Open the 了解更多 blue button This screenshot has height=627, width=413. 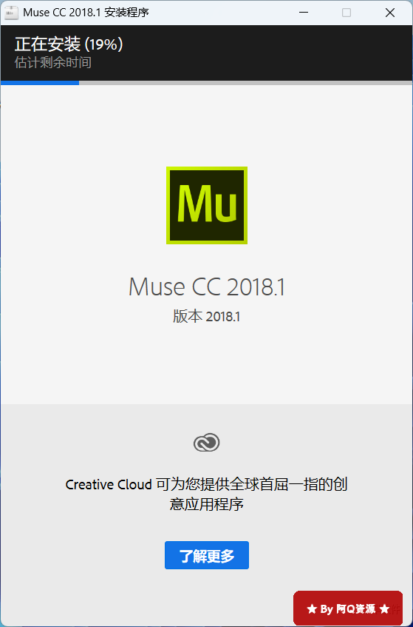pos(207,555)
